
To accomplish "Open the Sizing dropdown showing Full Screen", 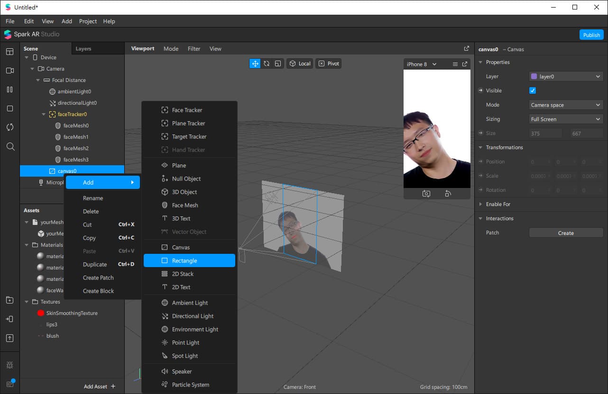I will (x=566, y=119).
